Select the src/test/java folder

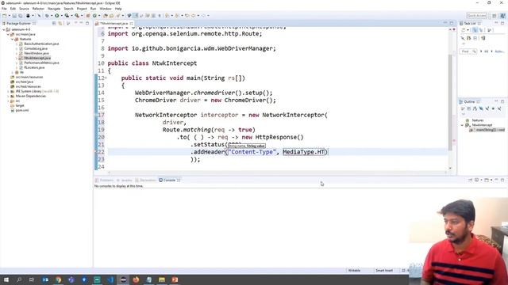[25, 82]
